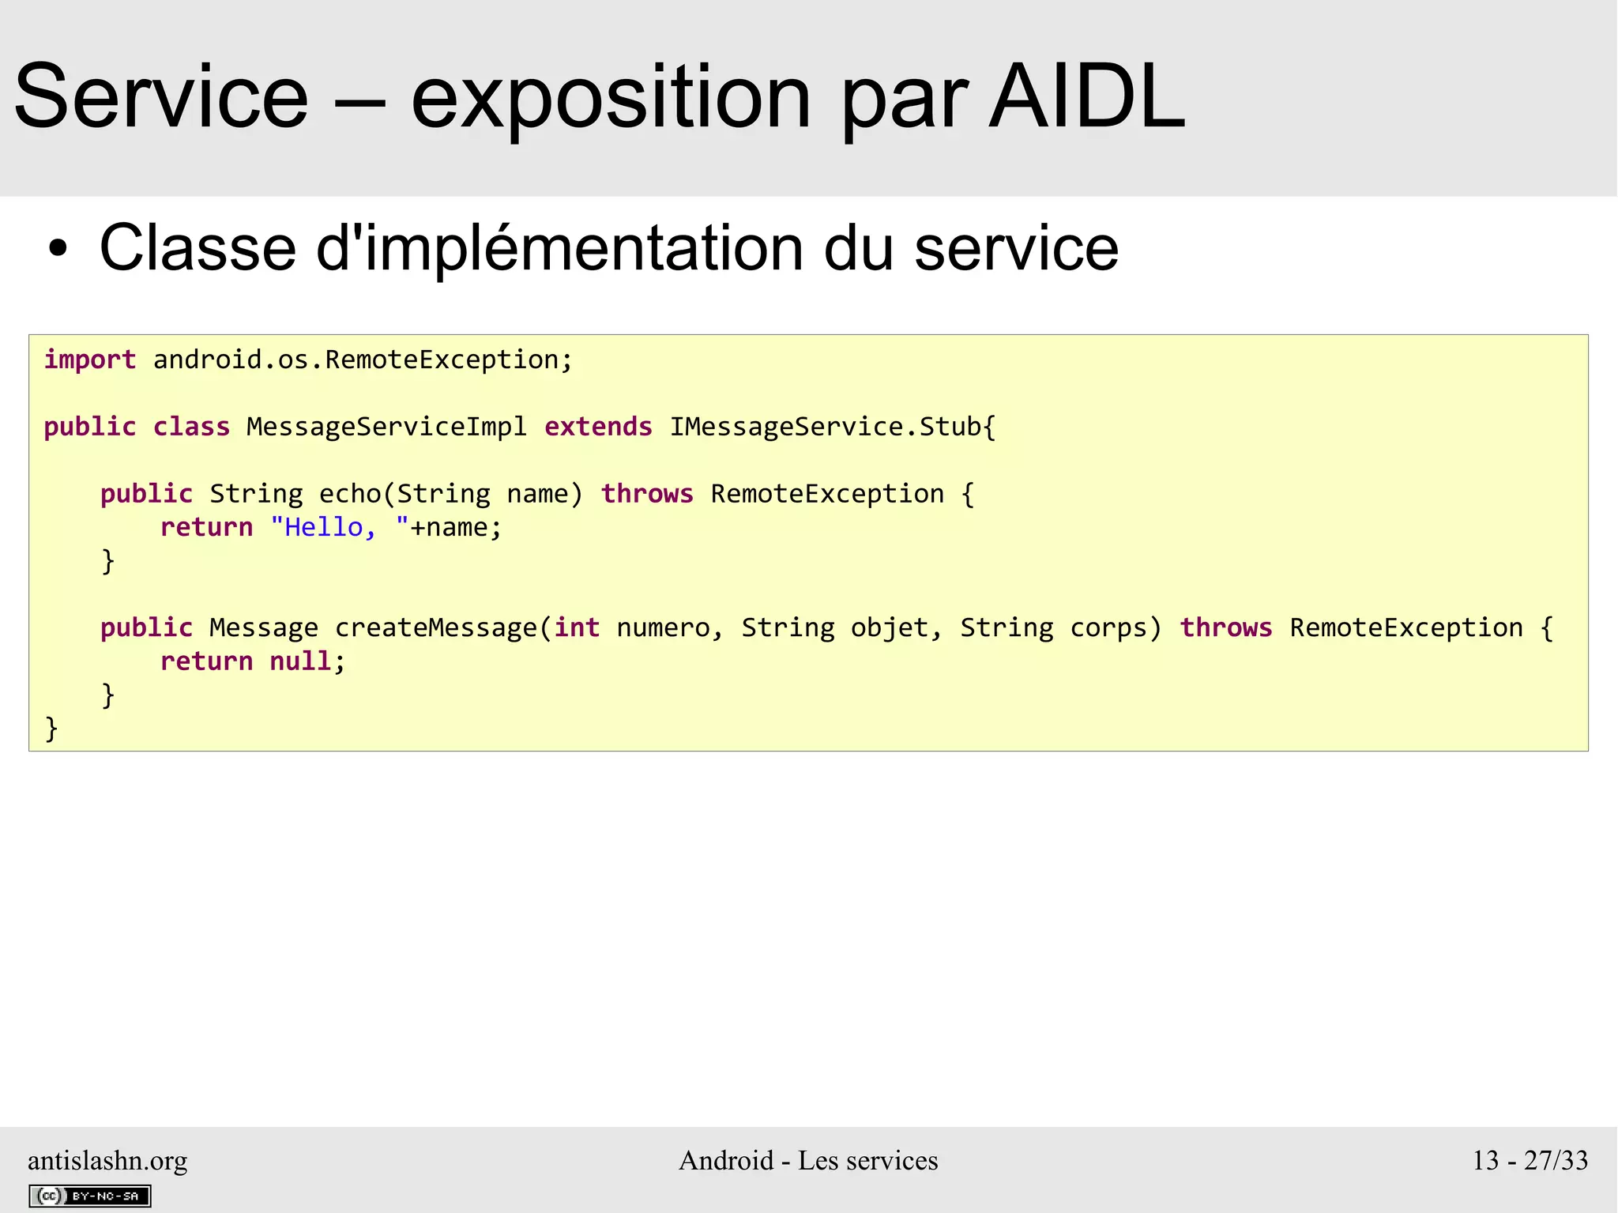This screenshot has height=1213, width=1618.
Task: Click the 'import android.os.RemoteException;' line
Action: (308, 360)
